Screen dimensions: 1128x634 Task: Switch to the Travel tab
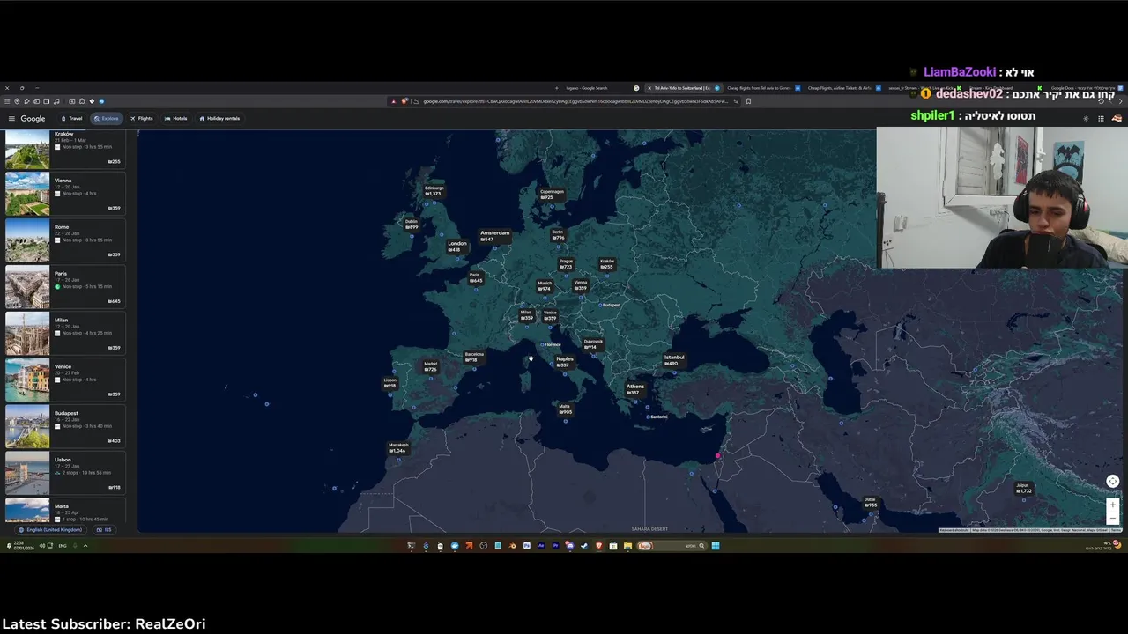coord(72,118)
